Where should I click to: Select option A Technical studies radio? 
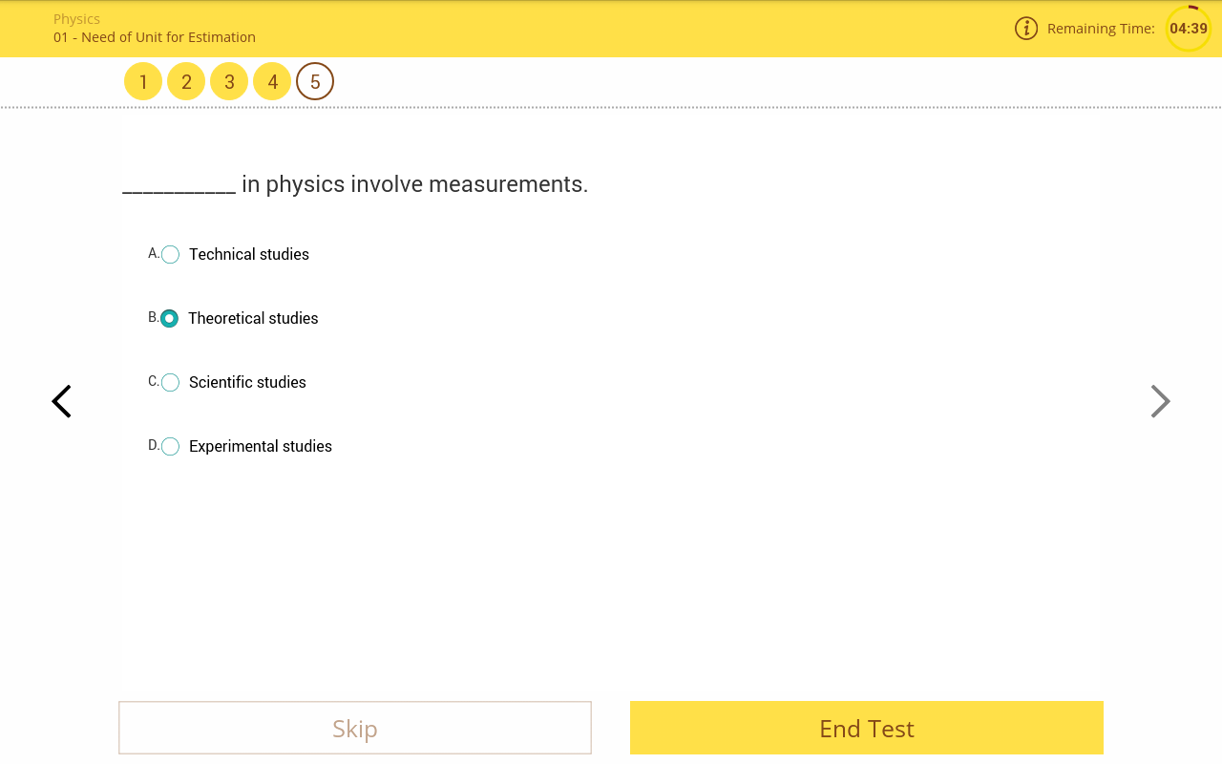click(170, 254)
